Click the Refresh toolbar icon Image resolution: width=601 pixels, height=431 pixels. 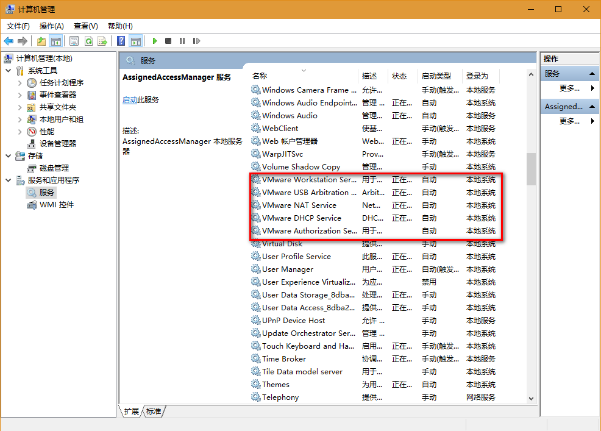coord(88,41)
